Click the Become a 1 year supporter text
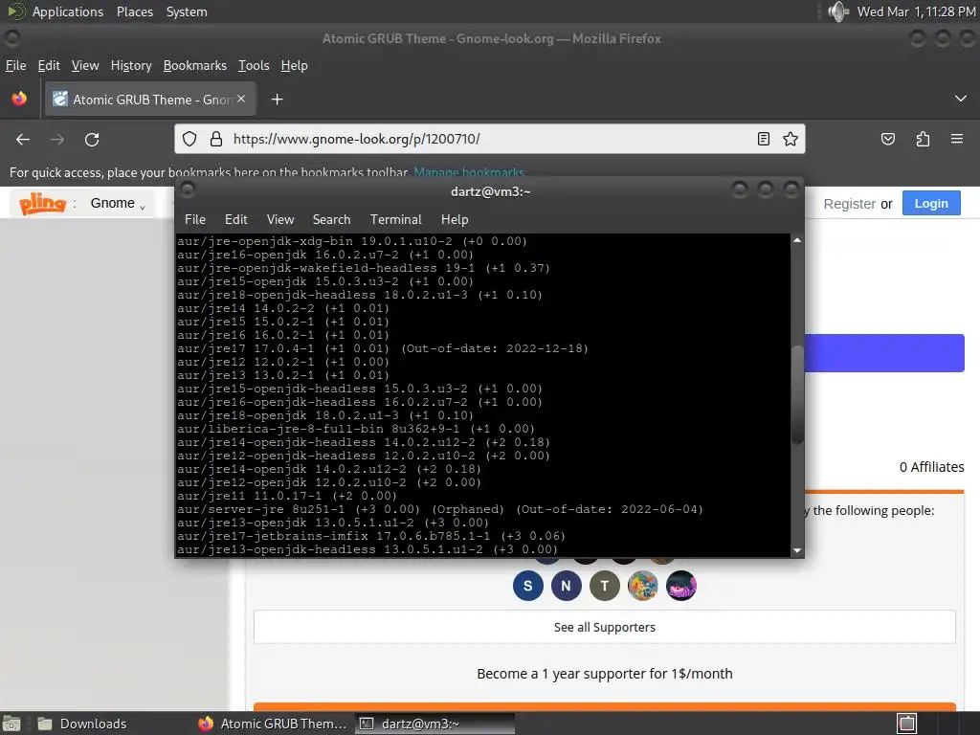This screenshot has height=735, width=980. (605, 674)
